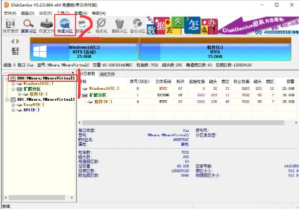Close the left disk tree panel
Image resolution: width=299 pixels, height=210 pixels.
[x=73, y=72]
